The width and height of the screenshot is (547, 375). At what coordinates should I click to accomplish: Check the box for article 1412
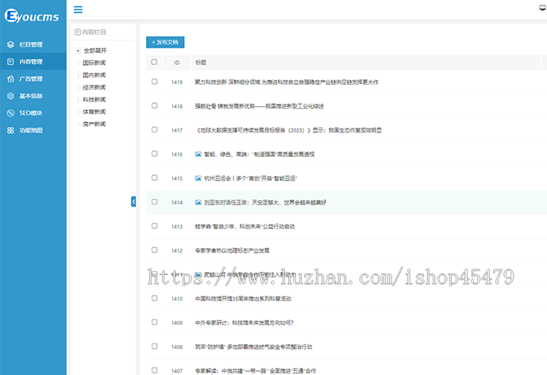point(154,250)
